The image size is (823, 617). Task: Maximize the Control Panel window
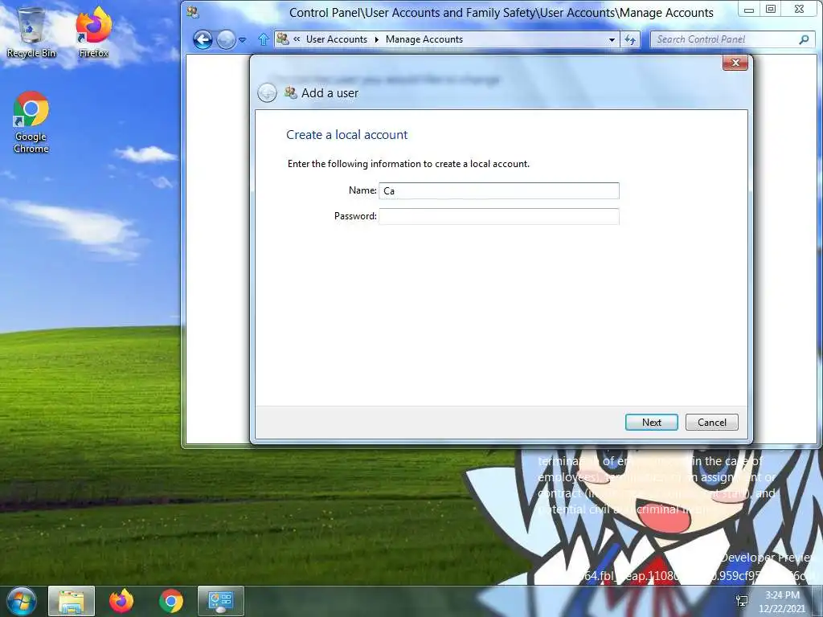tap(771, 10)
